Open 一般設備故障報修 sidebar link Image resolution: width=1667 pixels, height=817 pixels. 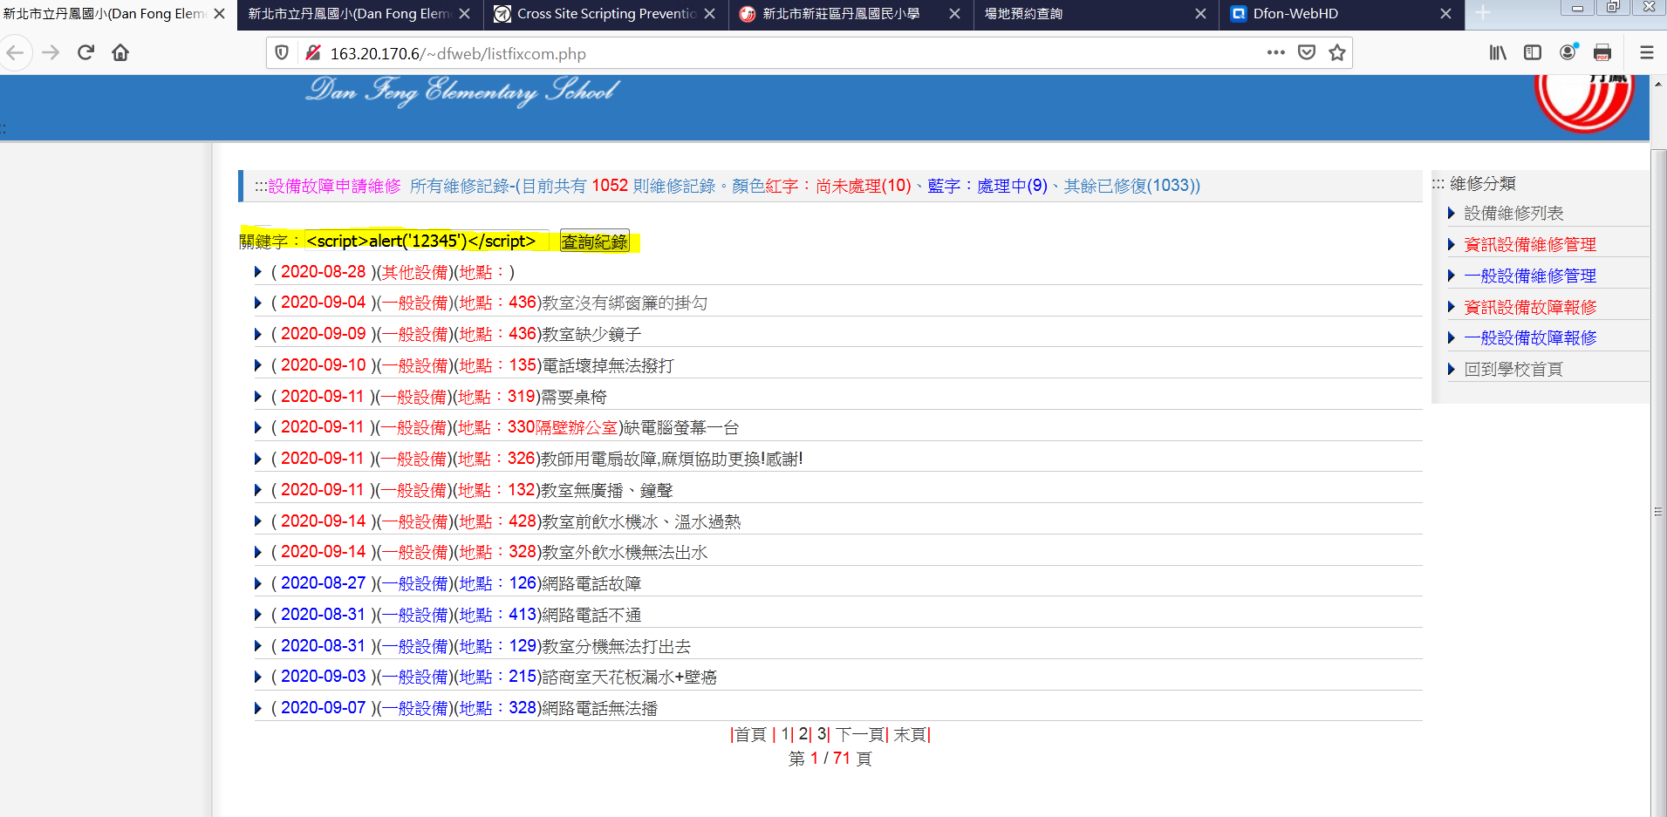point(1530,338)
